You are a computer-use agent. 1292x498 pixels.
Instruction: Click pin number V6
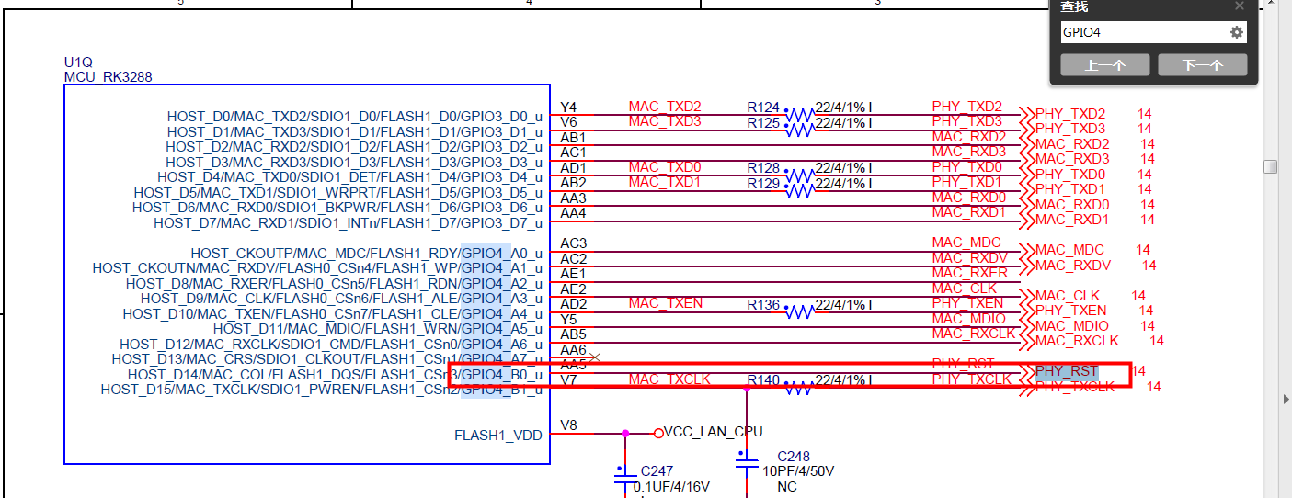tap(568, 122)
